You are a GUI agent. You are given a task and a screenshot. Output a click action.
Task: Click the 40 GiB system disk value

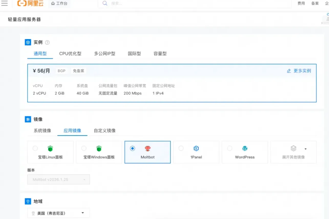pyautogui.click(x=83, y=93)
